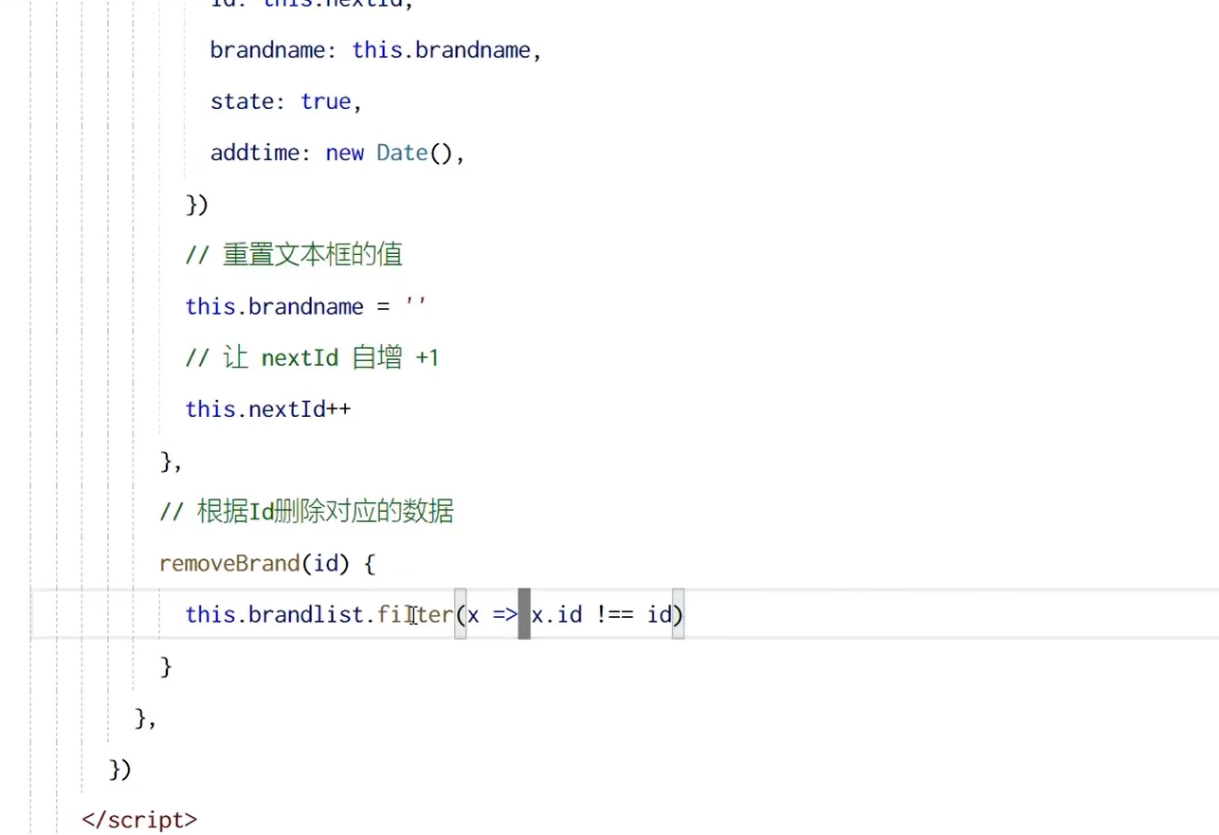Click the 'removeBrand(id) {' method declaration

267,563
